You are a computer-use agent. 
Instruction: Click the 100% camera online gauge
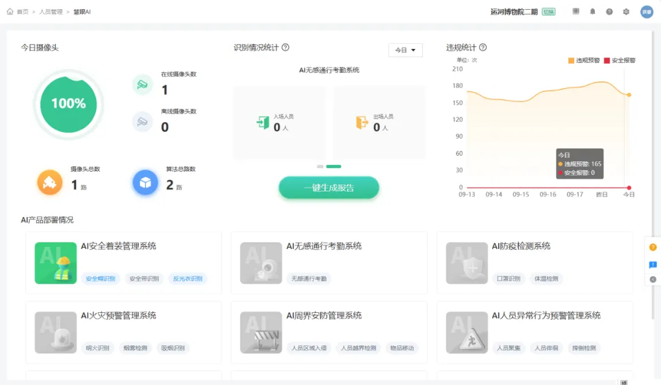pos(69,104)
